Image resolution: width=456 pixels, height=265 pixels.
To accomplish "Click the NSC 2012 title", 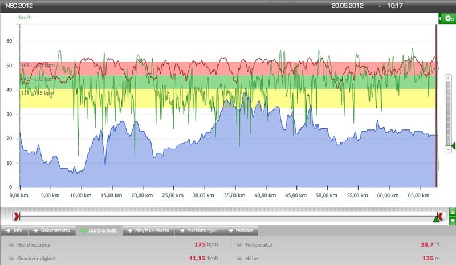I will pyautogui.click(x=19, y=6).
